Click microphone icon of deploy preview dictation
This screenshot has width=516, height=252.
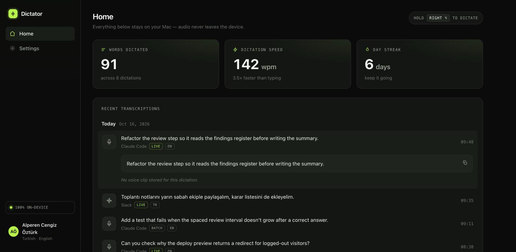pyautogui.click(x=109, y=247)
